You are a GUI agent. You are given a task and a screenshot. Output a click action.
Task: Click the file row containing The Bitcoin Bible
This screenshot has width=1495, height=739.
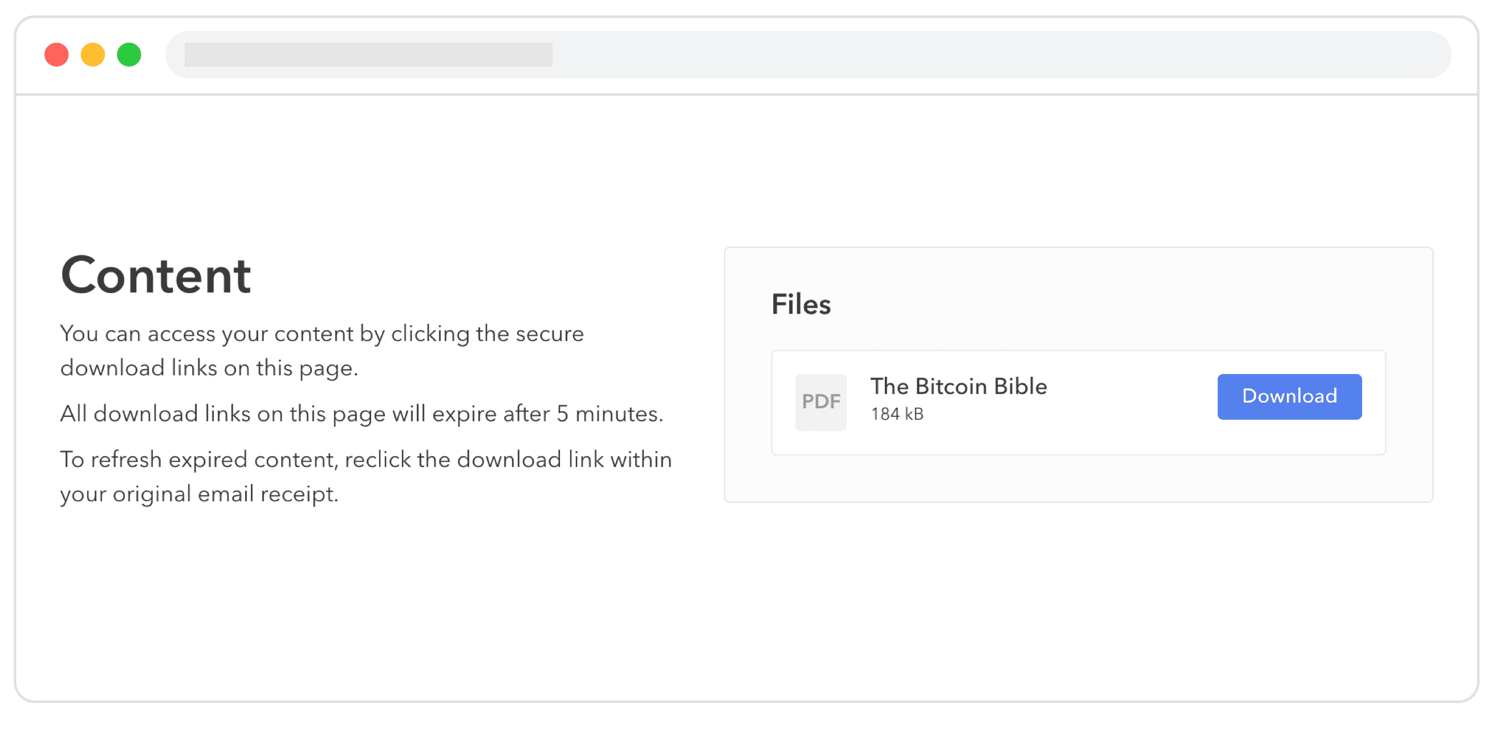(1079, 402)
